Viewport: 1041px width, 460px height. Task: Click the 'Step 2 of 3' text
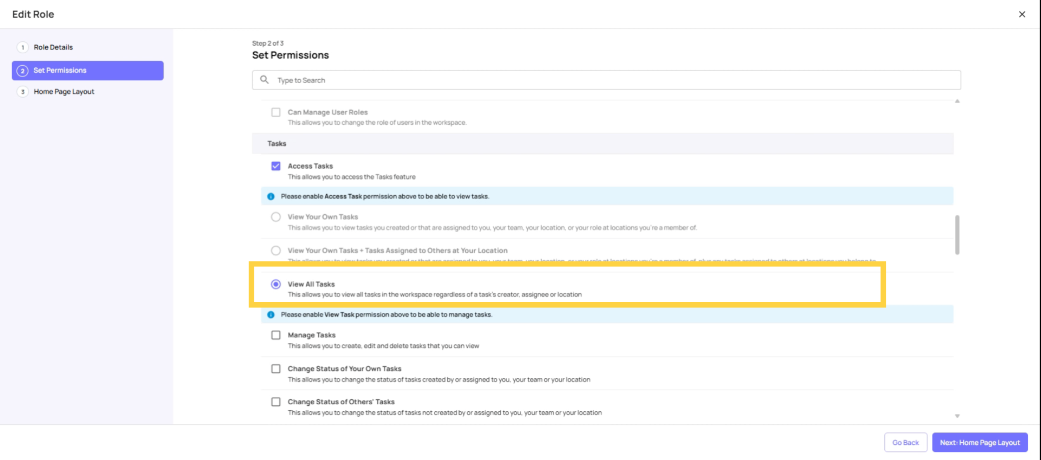268,43
